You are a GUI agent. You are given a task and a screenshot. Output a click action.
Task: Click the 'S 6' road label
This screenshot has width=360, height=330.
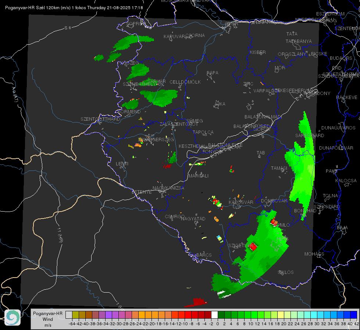pos(68,28)
